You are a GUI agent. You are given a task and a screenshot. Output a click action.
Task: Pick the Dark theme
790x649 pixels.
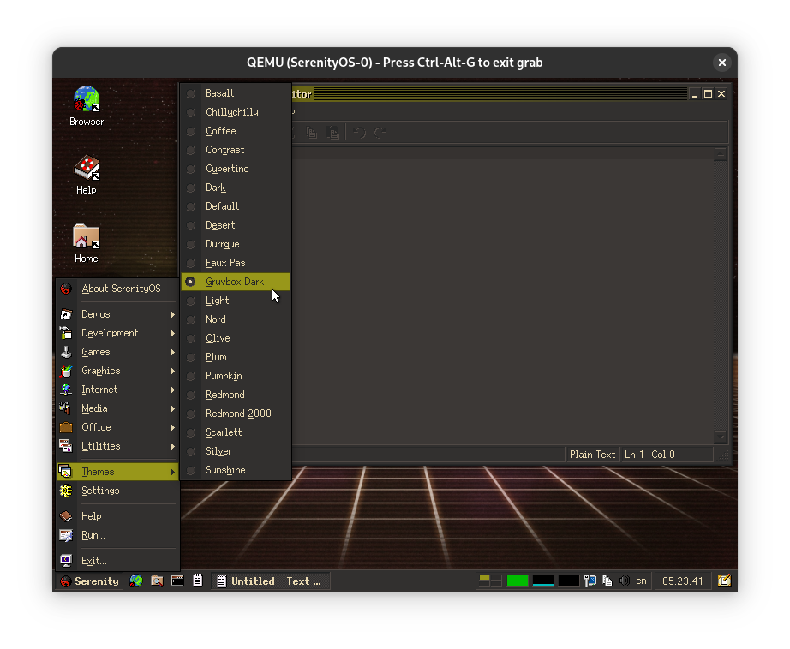(x=236, y=188)
